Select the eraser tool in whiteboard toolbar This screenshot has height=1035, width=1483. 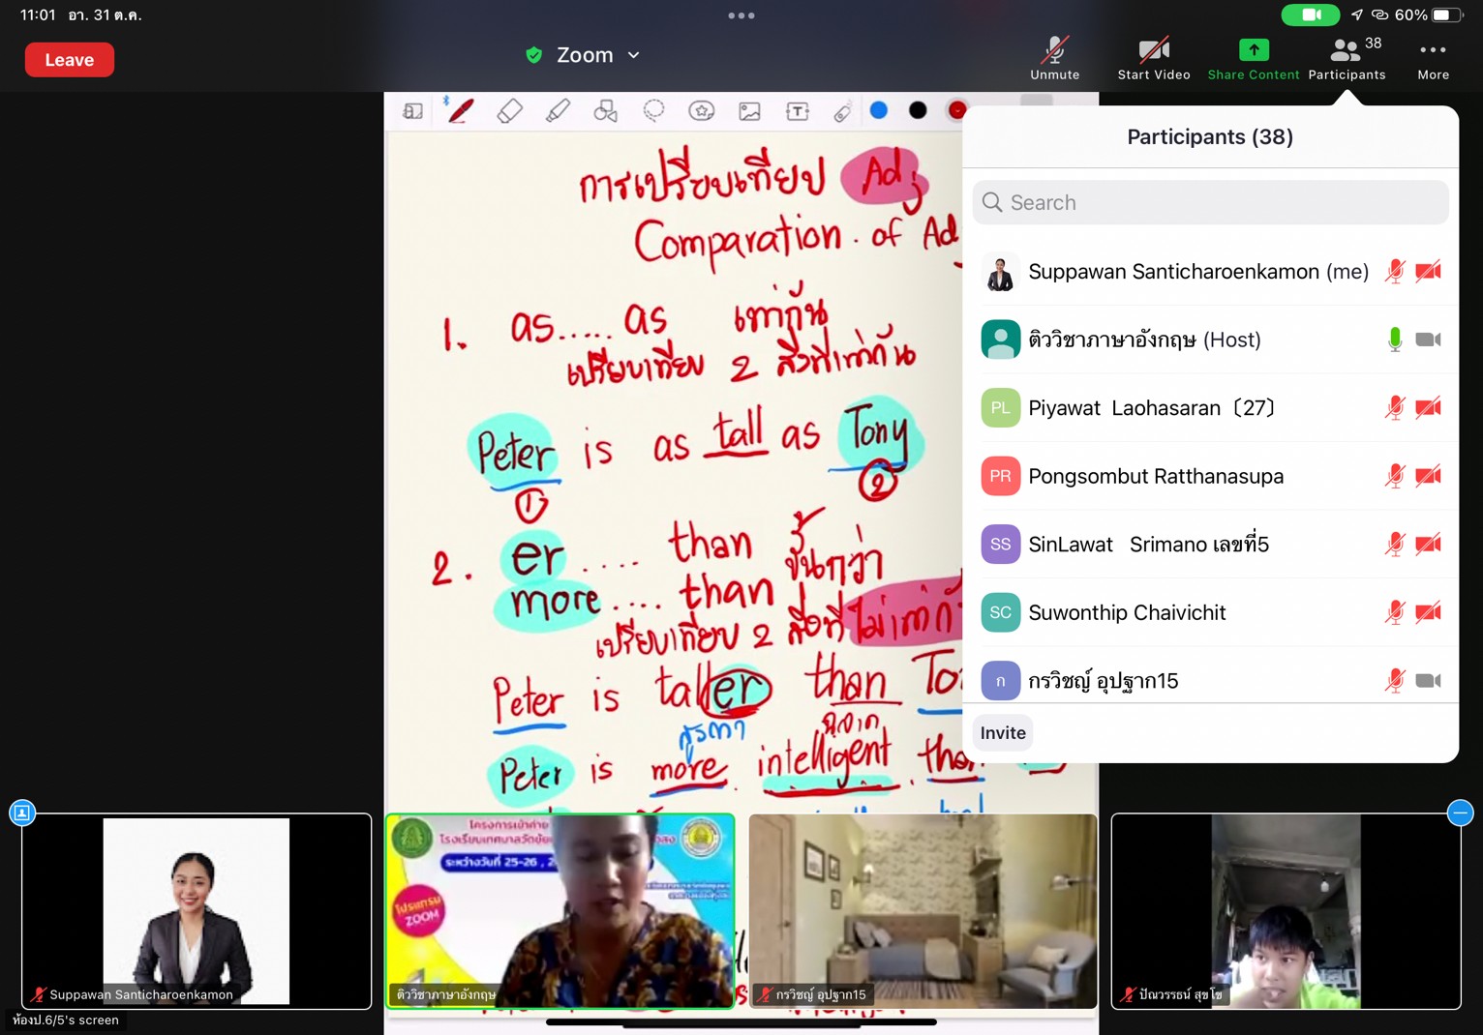pyautogui.click(x=509, y=111)
